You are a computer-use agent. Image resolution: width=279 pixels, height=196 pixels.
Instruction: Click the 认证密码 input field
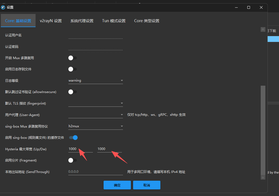[96, 47]
